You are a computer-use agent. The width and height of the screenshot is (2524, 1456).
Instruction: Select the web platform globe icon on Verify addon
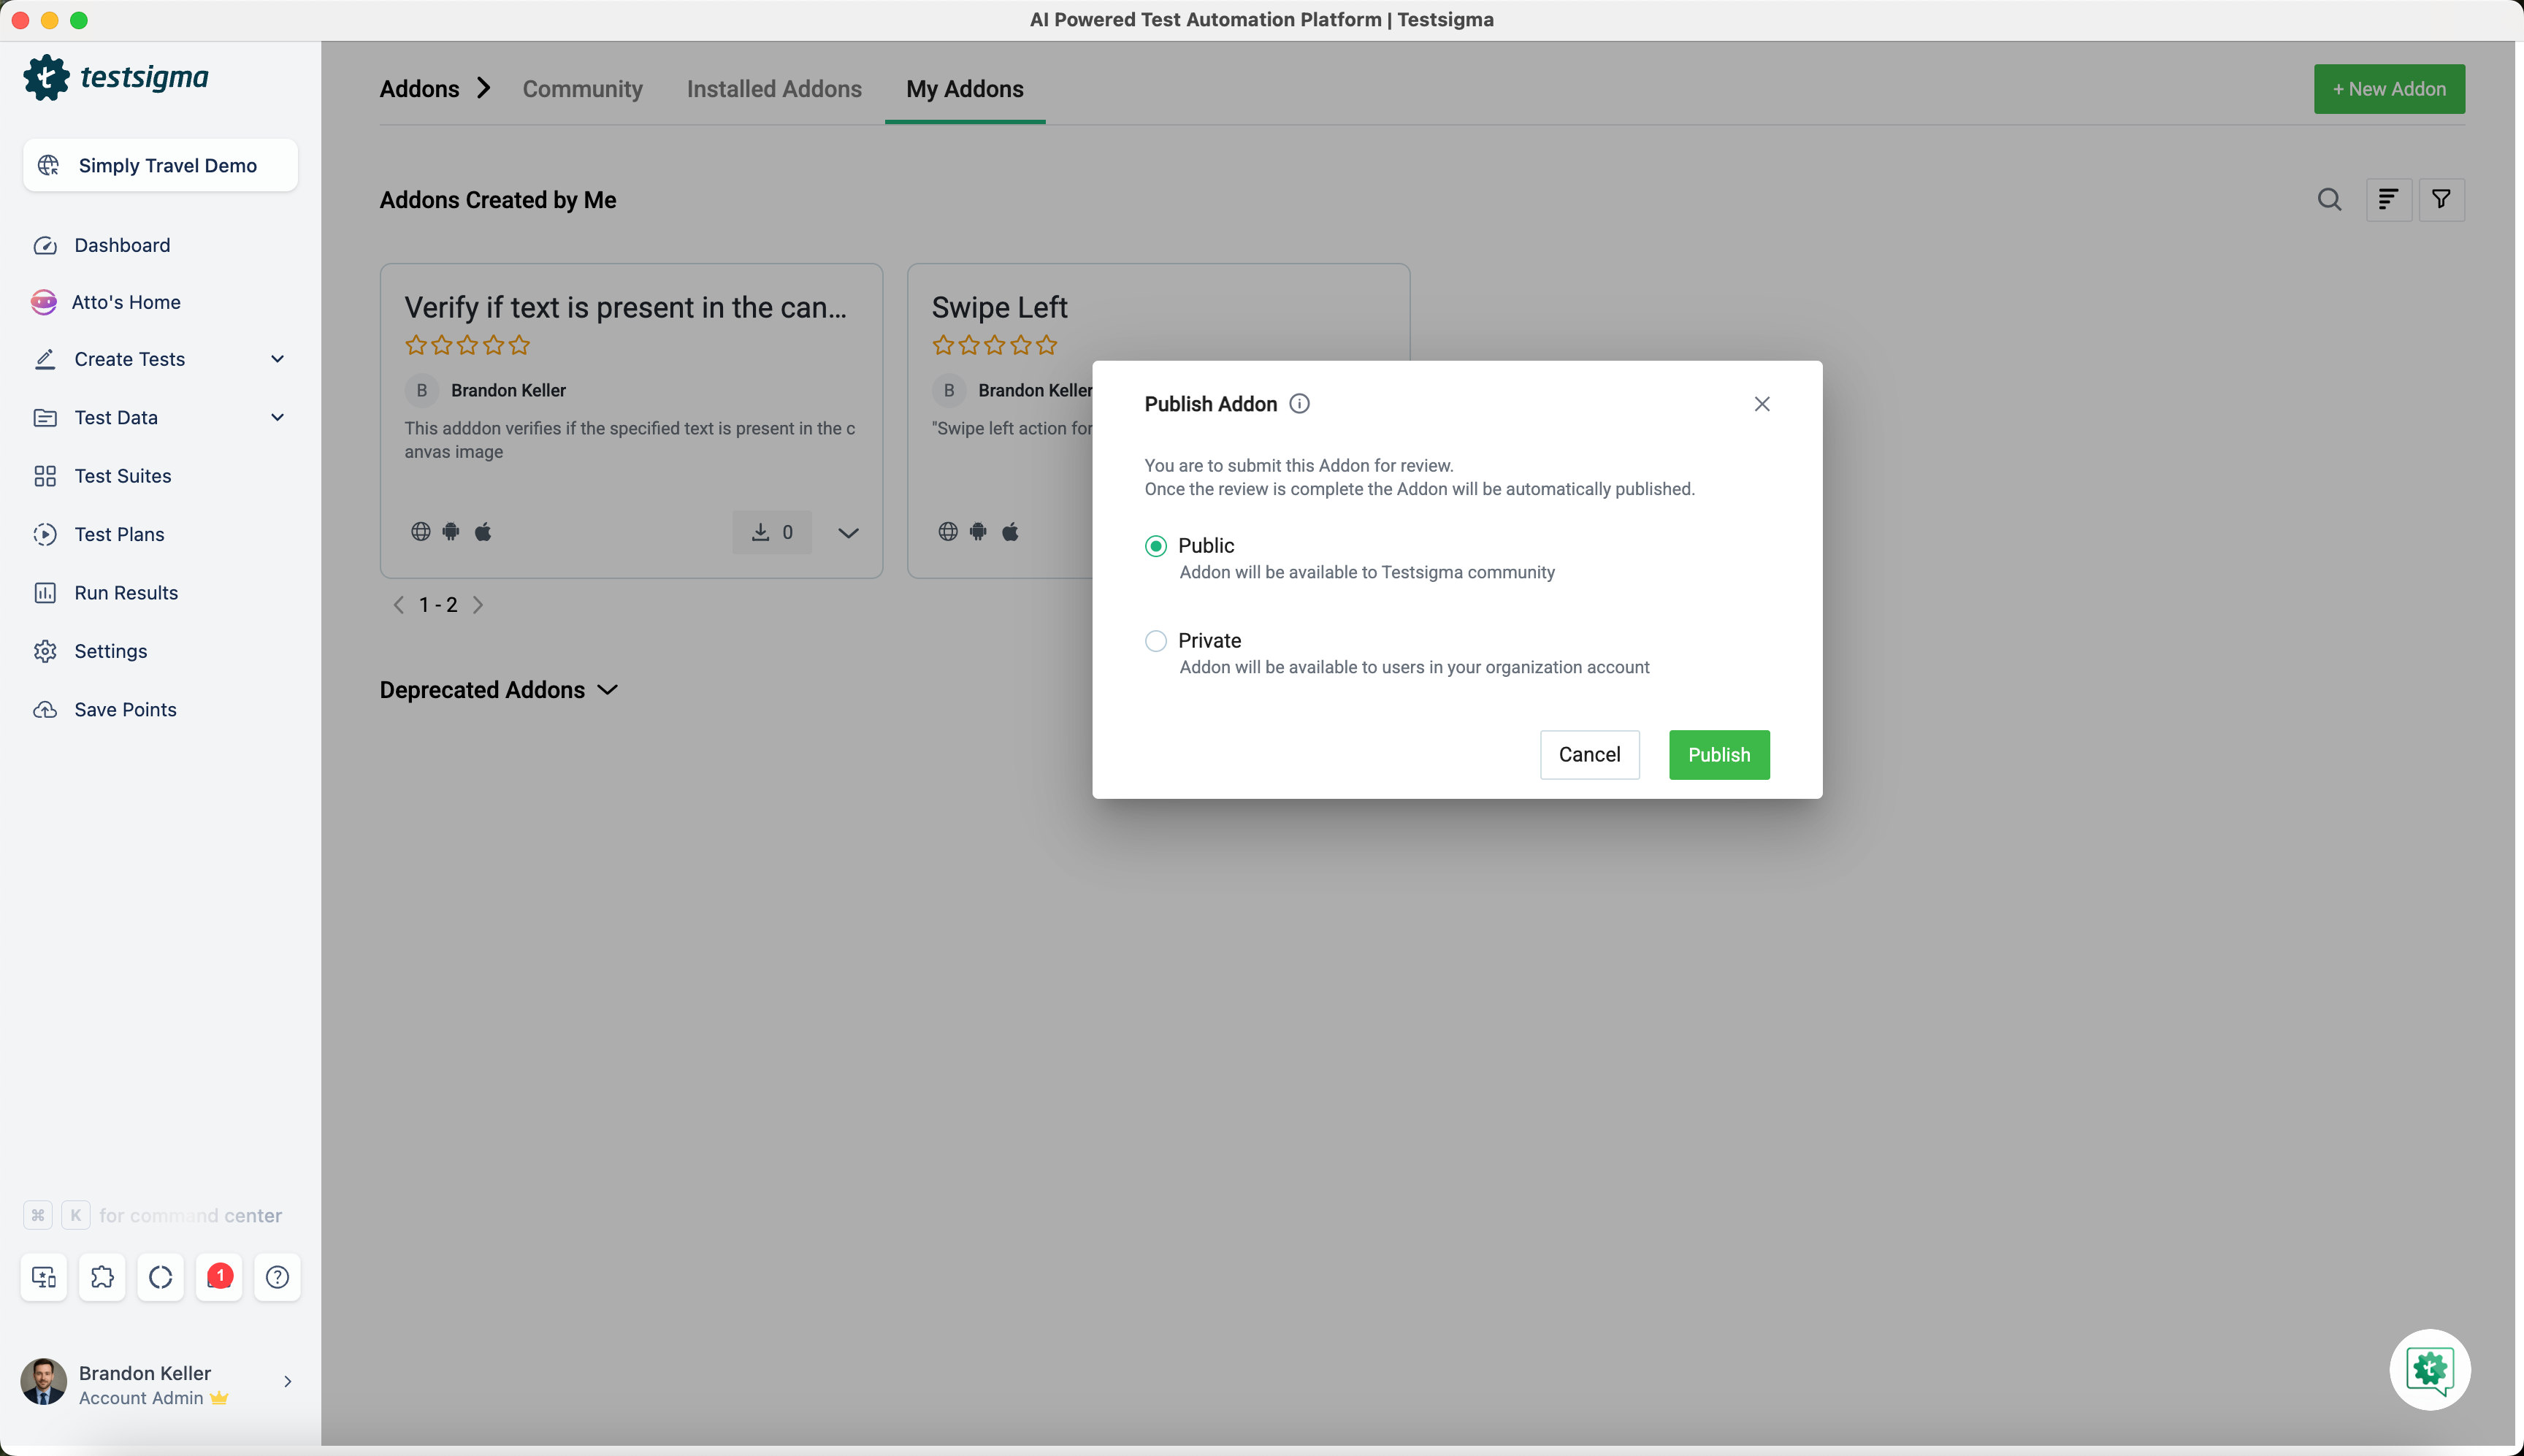(x=420, y=531)
